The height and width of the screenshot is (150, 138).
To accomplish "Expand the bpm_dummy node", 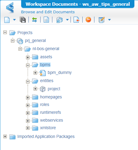I will [35, 73].
